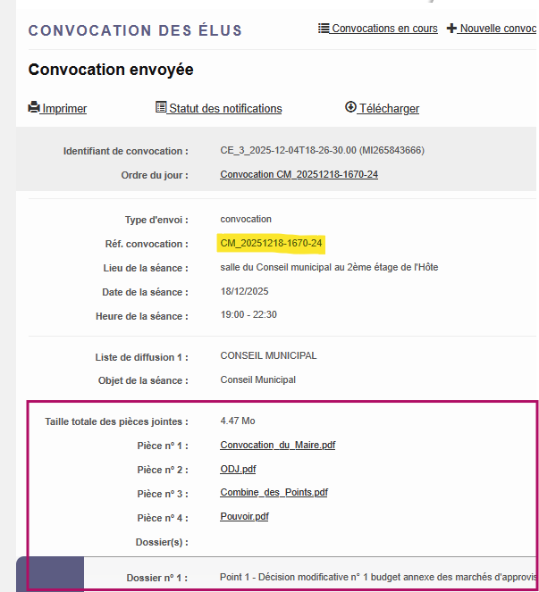The image size is (539, 592).
Task: Open Statut des notifications link
Action: (219, 108)
